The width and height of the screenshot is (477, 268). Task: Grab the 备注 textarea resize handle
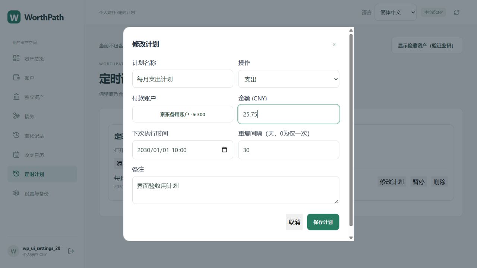(x=336, y=201)
